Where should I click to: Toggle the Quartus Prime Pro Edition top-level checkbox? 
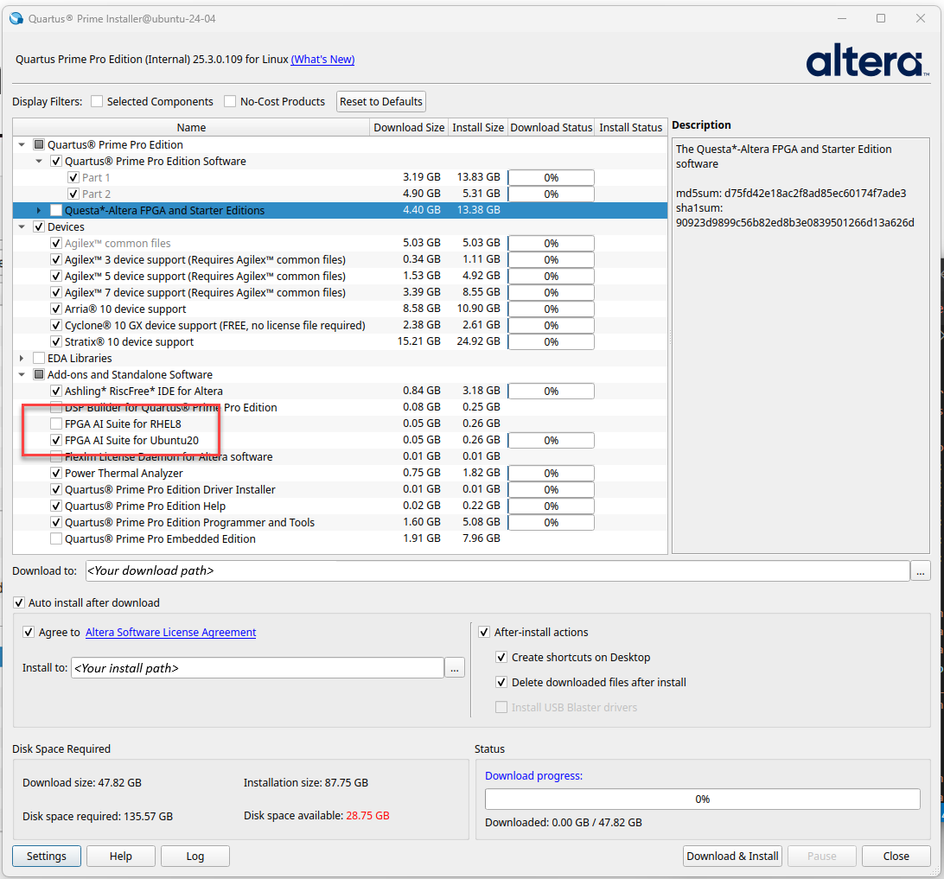point(39,144)
